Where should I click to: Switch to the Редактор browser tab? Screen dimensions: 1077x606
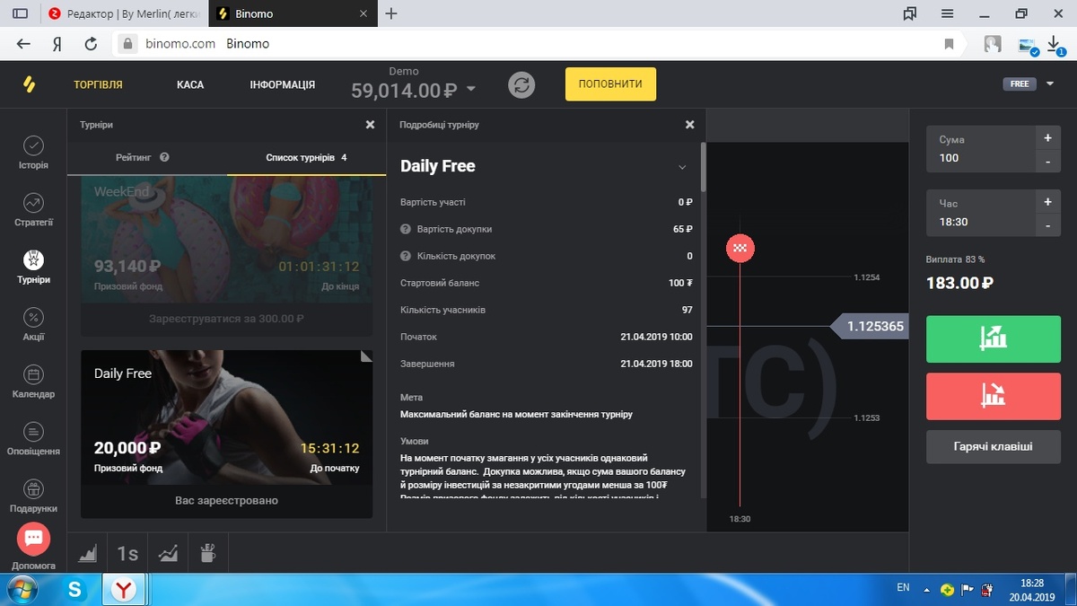(x=124, y=13)
